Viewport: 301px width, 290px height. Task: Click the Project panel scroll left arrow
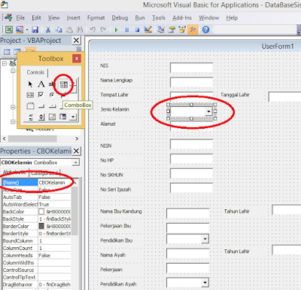click(5, 139)
